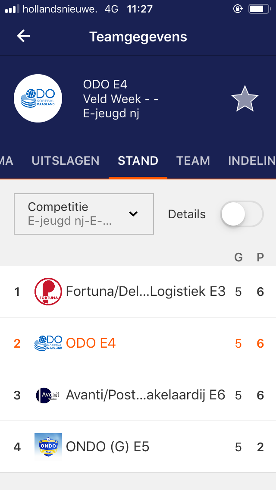Tap the Fortuna club logo
Screen dimensions: 276x490
48,292
